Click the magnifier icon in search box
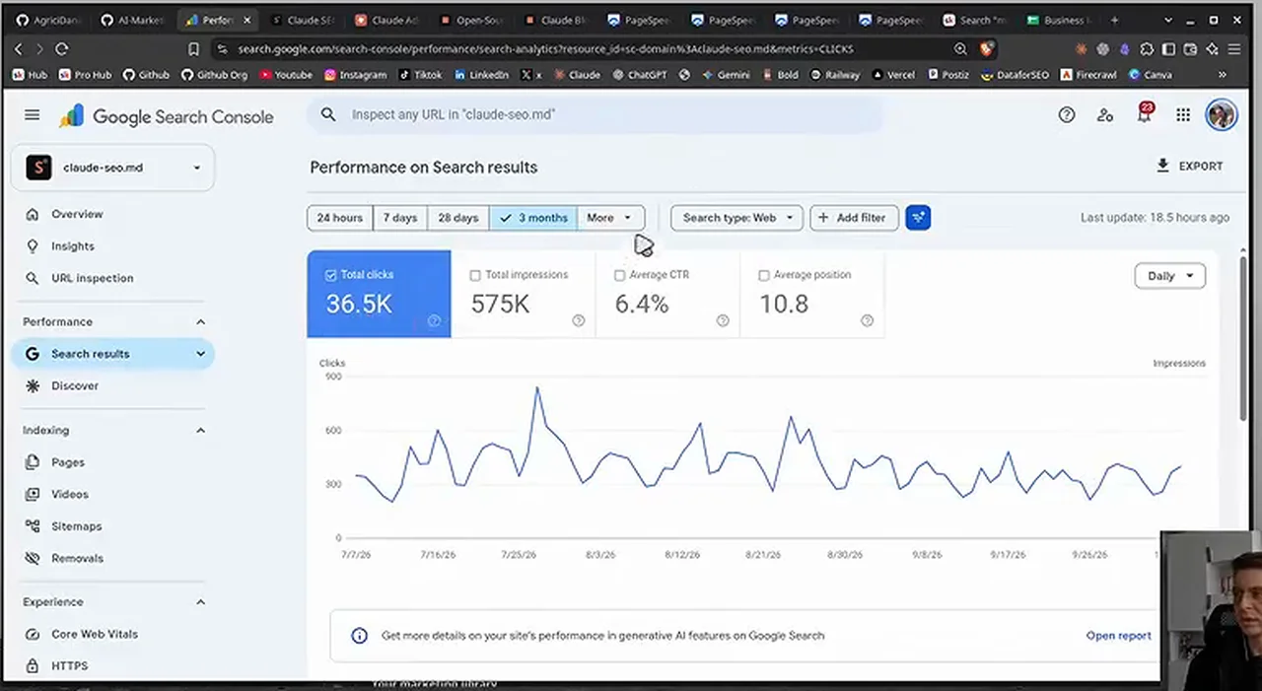Screen dimensions: 1262x691 click(x=328, y=115)
